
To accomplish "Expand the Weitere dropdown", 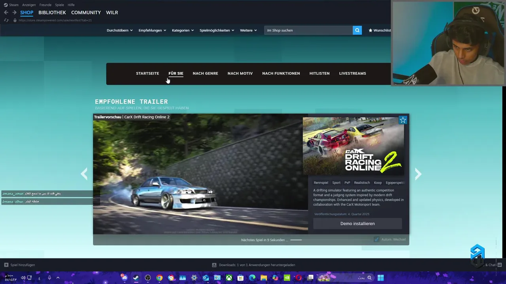I will click(248, 30).
